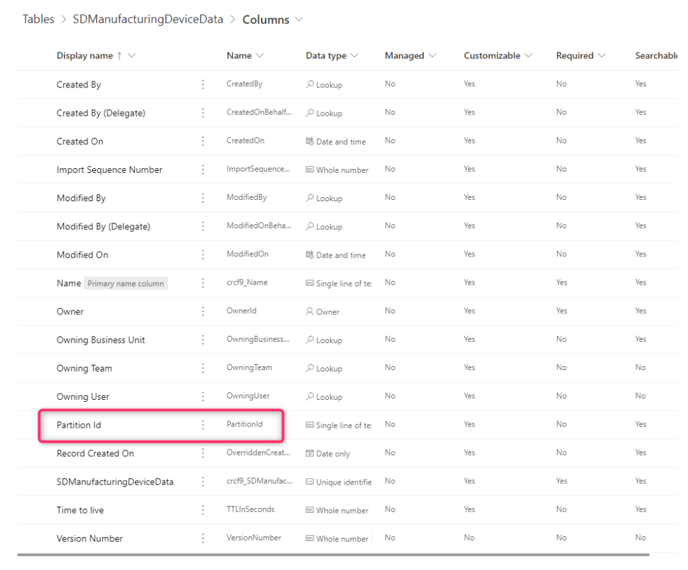Click the three-dot menu beside Partition Id
This screenshot has width=688, height=570.
(203, 425)
